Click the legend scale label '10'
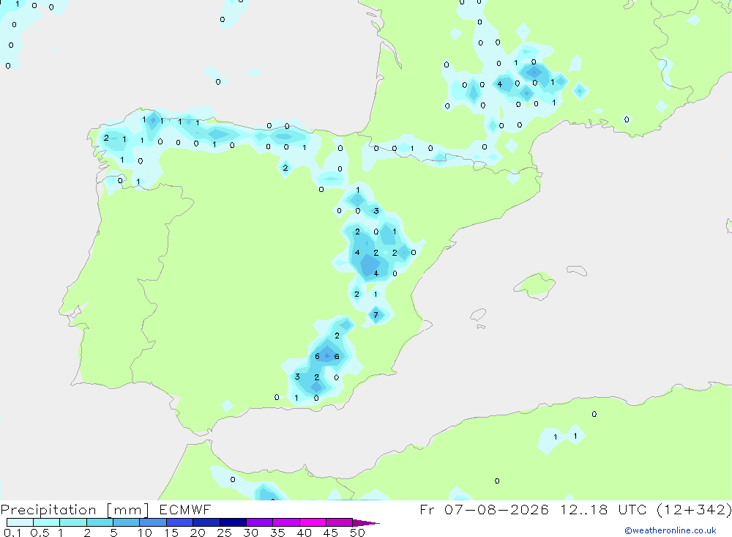 [x=145, y=533]
